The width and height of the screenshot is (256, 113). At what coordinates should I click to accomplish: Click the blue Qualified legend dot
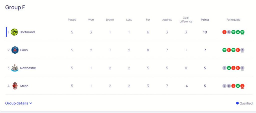click(x=237, y=103)
